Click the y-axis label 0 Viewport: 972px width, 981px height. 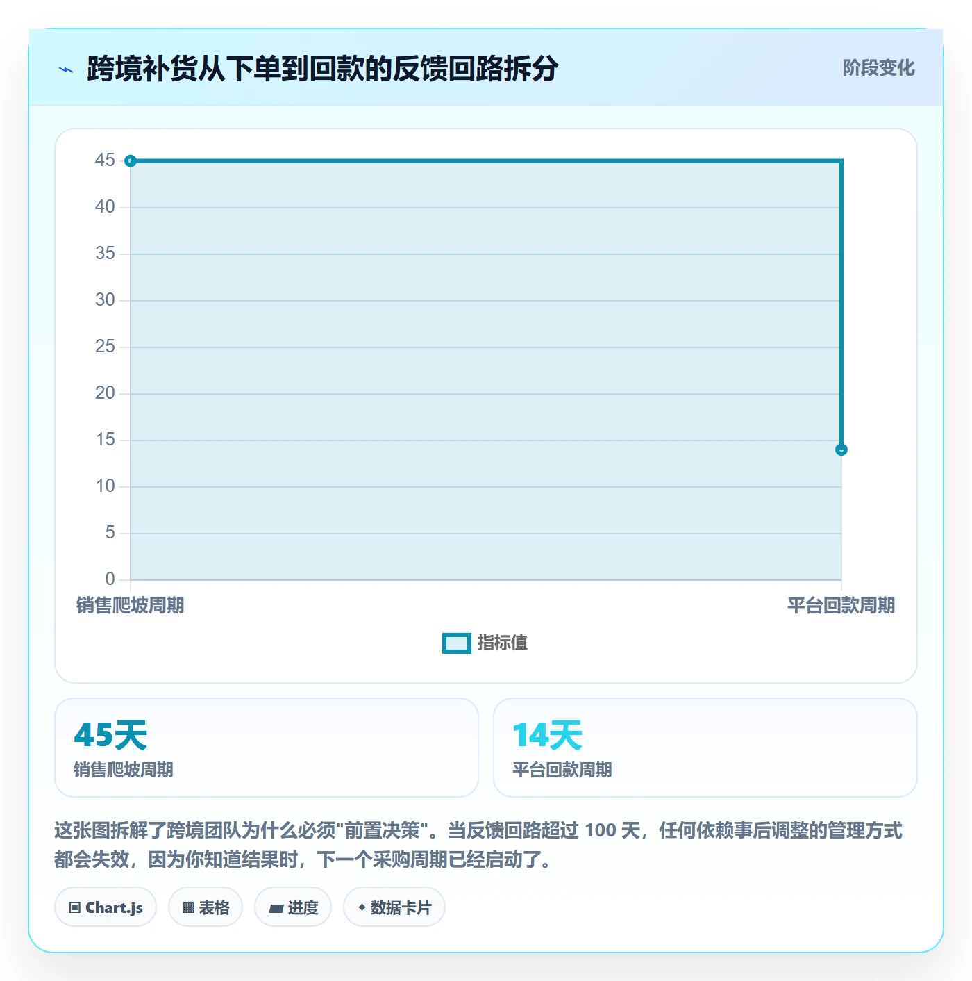point(110,579)
